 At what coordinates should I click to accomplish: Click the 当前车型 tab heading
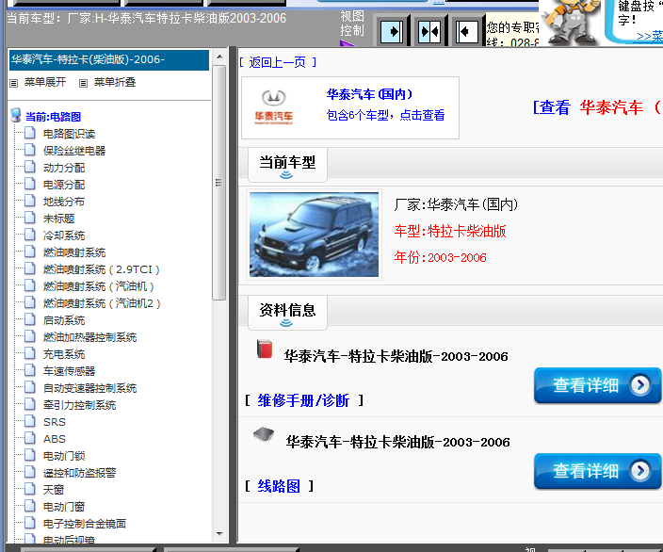(x=287, y=162)
